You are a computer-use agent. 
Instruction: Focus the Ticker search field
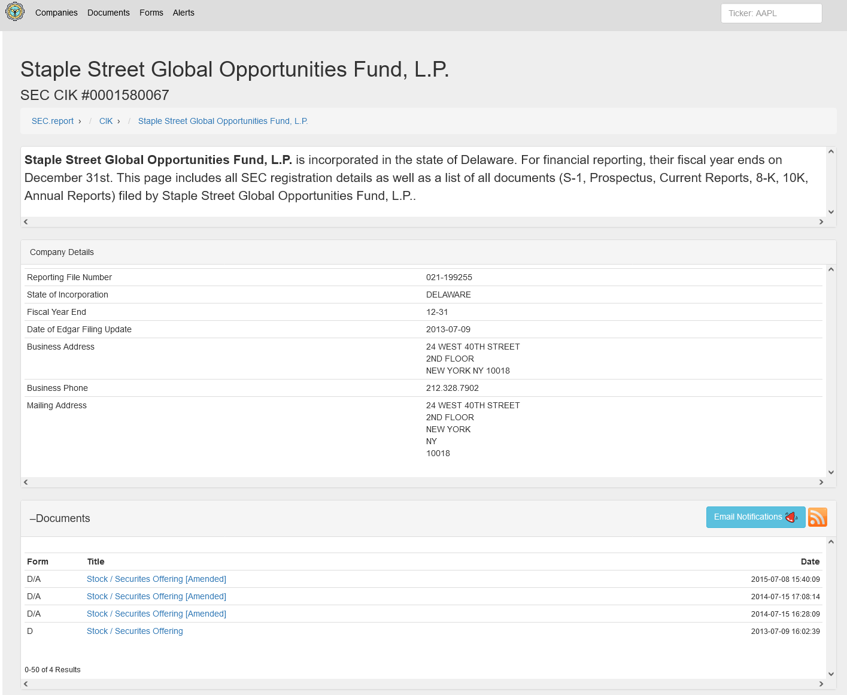772,13
